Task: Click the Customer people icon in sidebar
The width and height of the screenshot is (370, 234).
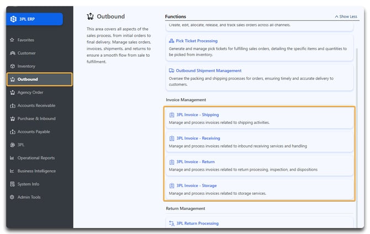Action: 12,53
